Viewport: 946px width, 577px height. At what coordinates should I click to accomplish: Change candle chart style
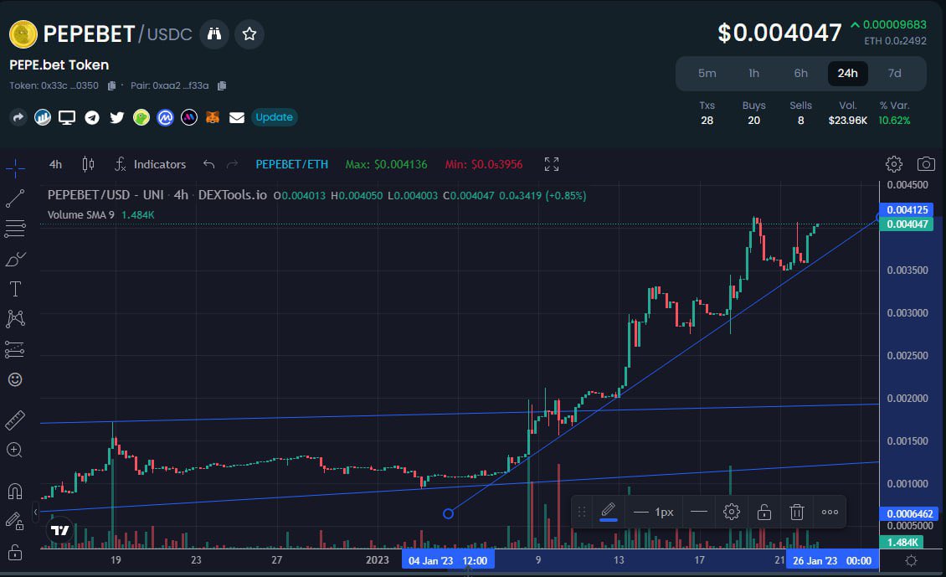point(88,164)
